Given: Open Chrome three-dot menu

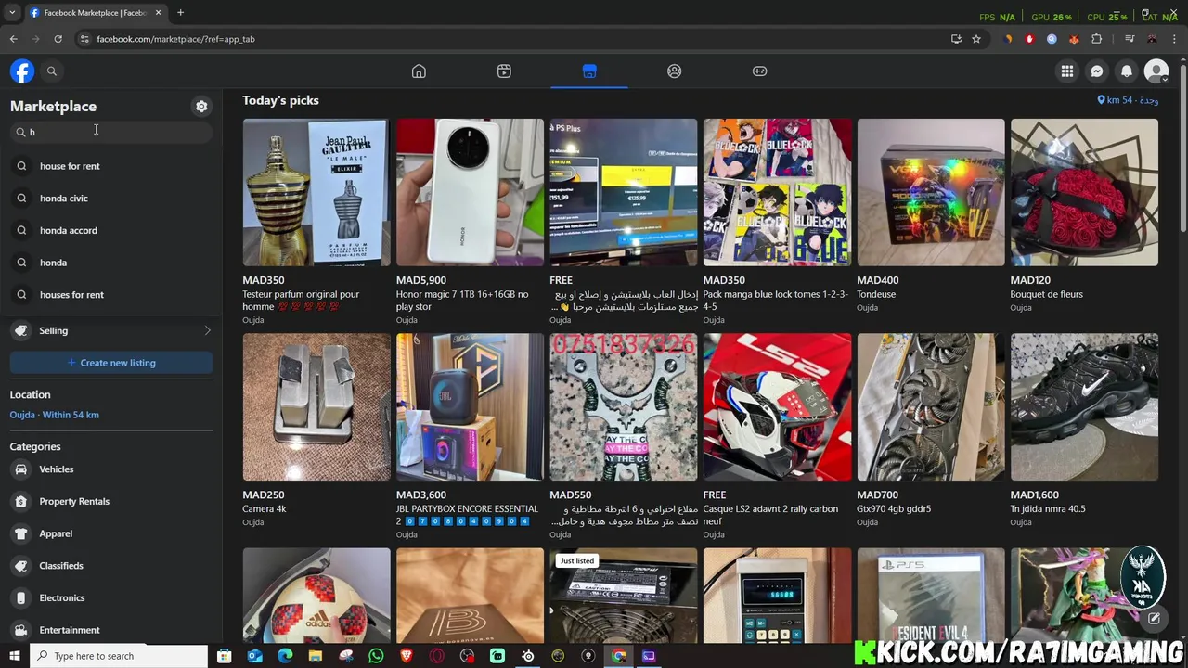Looking at the screenshot, I should [1175, 39].
